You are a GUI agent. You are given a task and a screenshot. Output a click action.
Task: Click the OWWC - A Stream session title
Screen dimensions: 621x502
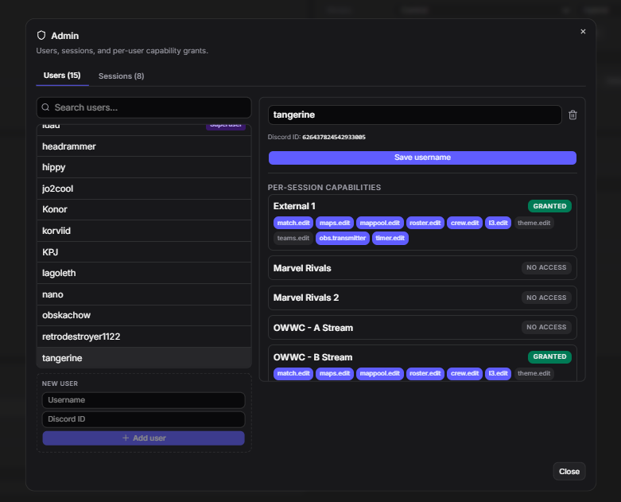pos(312,328)
